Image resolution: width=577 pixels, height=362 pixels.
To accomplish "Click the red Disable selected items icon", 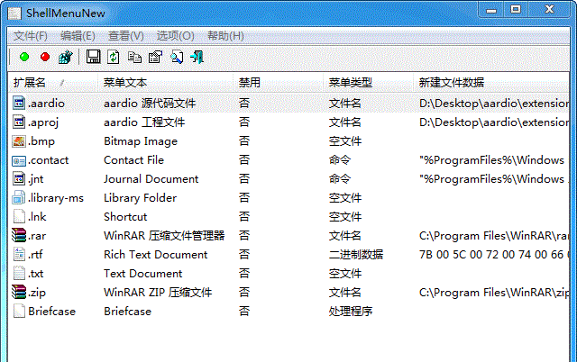I will pos(45,57).
